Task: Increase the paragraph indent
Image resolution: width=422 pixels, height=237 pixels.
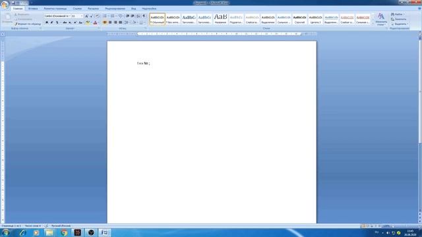Action: [133, 16]
